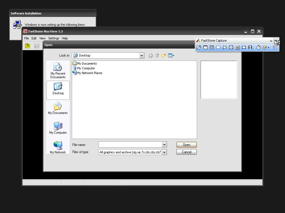Click the image preview pane in Open dialog
285x213 pixels.
(219, 80)
